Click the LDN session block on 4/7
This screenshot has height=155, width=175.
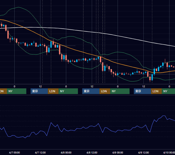coord(53,91)
